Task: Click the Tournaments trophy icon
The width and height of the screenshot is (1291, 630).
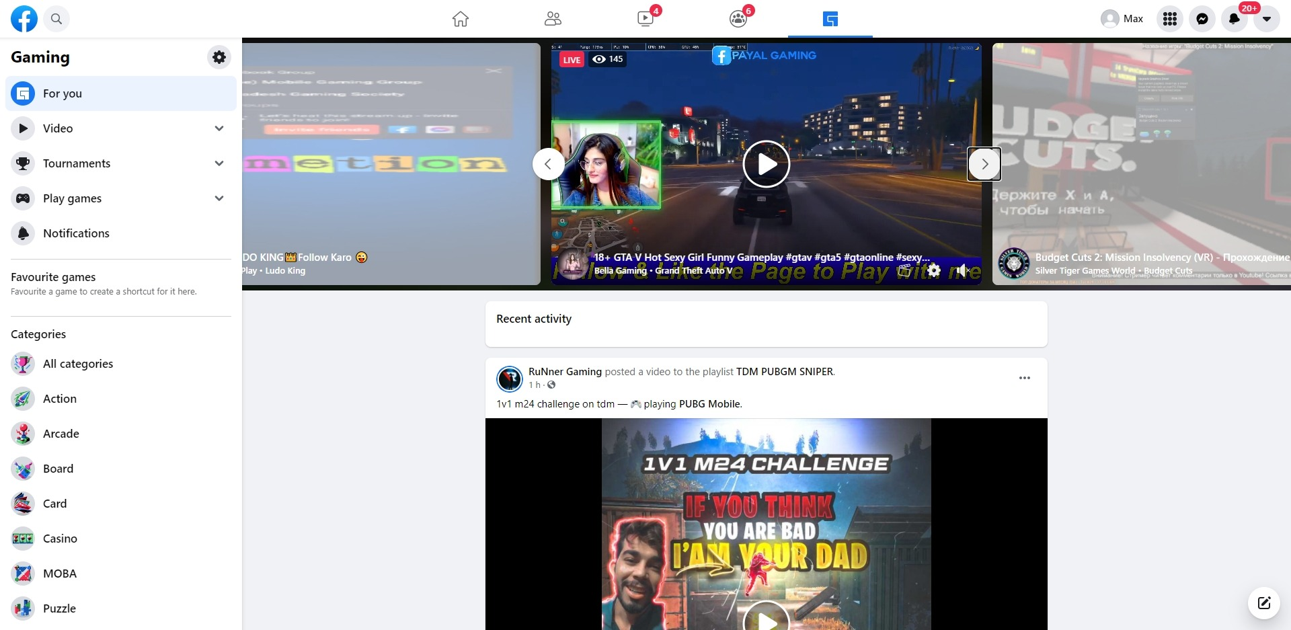Action: [23, 163]
